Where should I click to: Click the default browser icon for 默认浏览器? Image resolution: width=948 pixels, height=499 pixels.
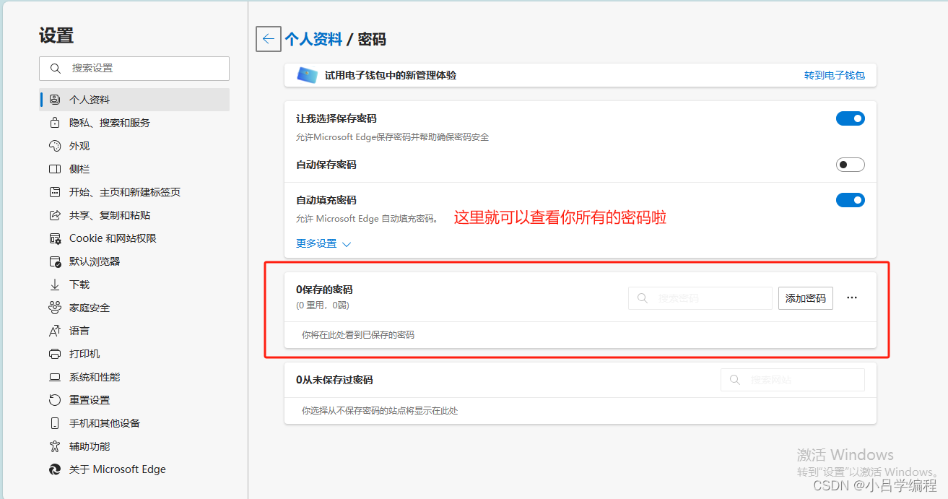(55, 261)
